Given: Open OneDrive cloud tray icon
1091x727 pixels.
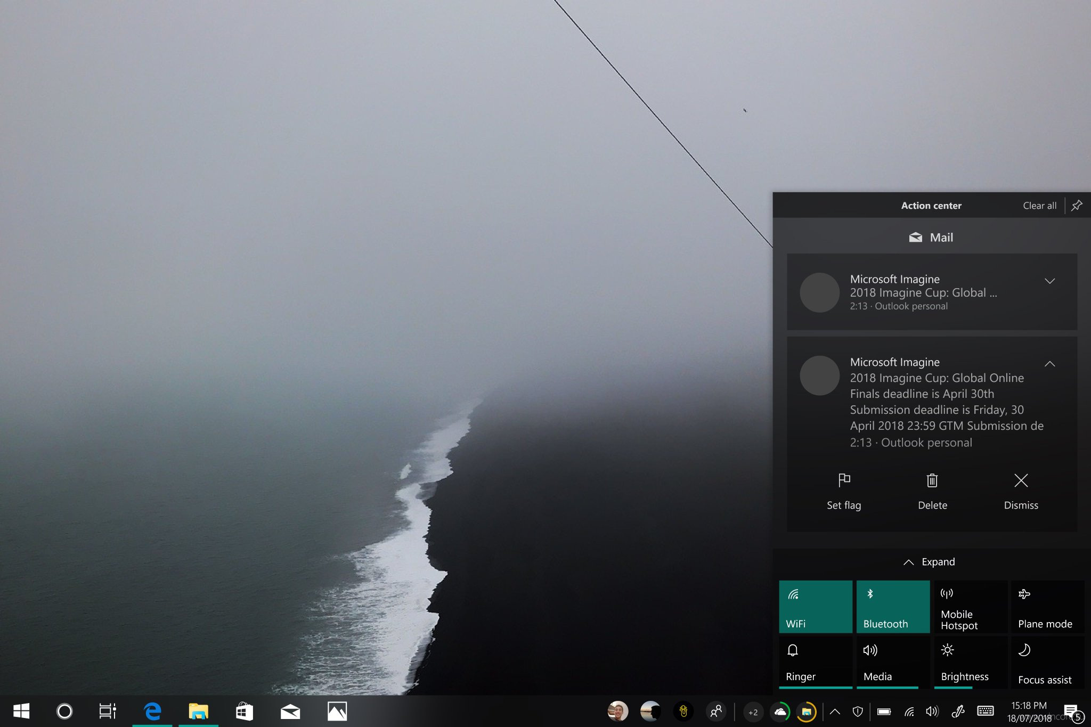Looking at the screenshot, I should [780, 712].
